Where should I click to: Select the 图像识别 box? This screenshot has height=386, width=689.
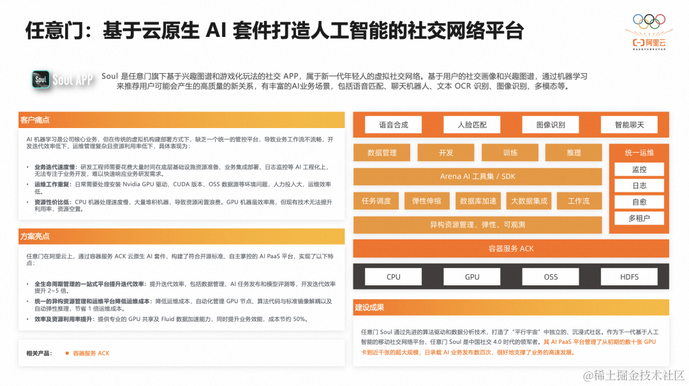click(551, 125)
